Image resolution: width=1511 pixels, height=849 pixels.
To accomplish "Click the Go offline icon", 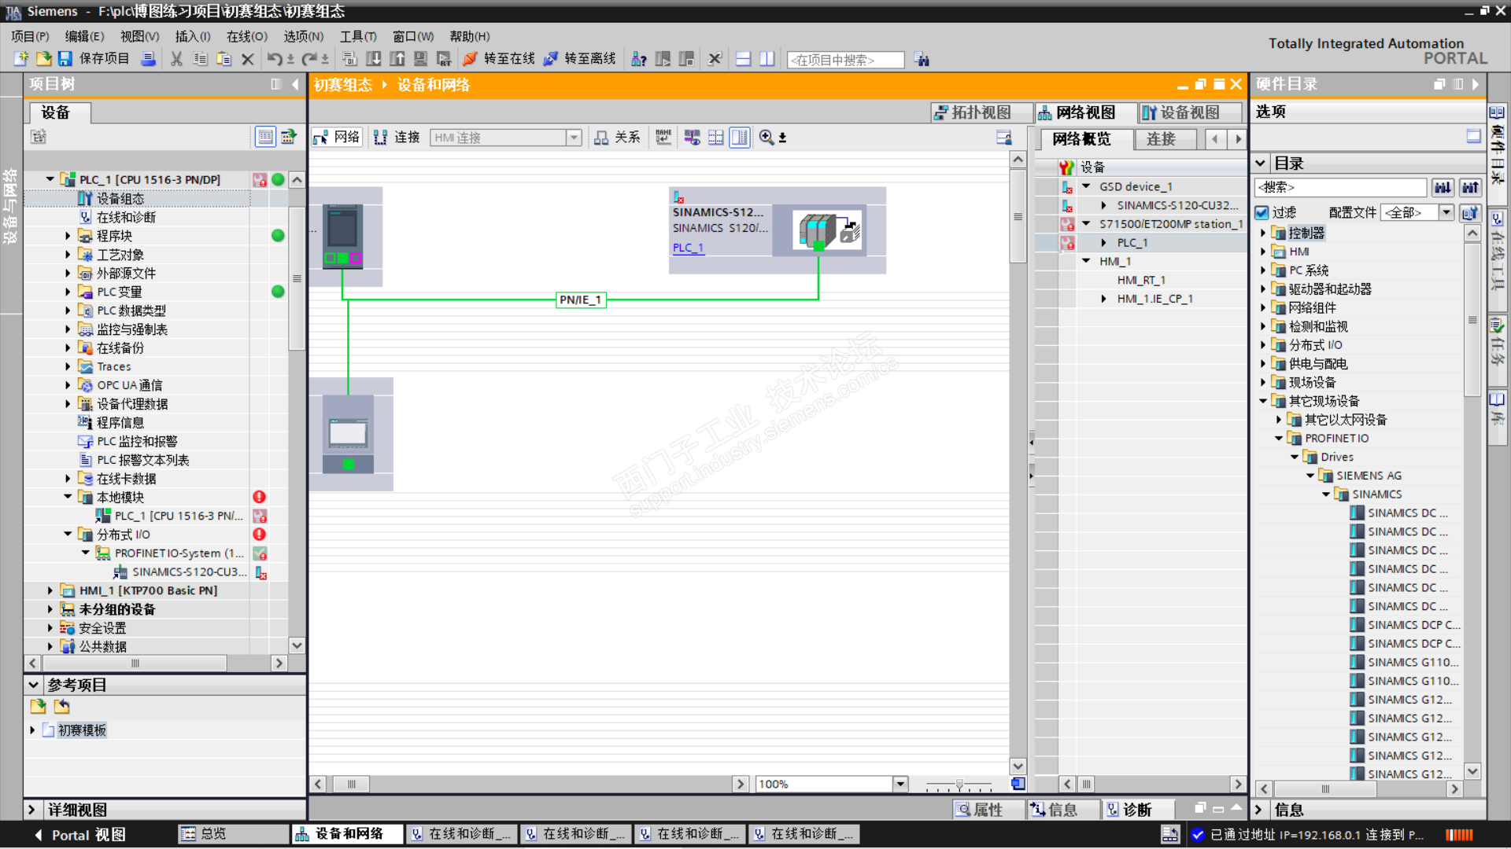I will (x=551, y=59).
